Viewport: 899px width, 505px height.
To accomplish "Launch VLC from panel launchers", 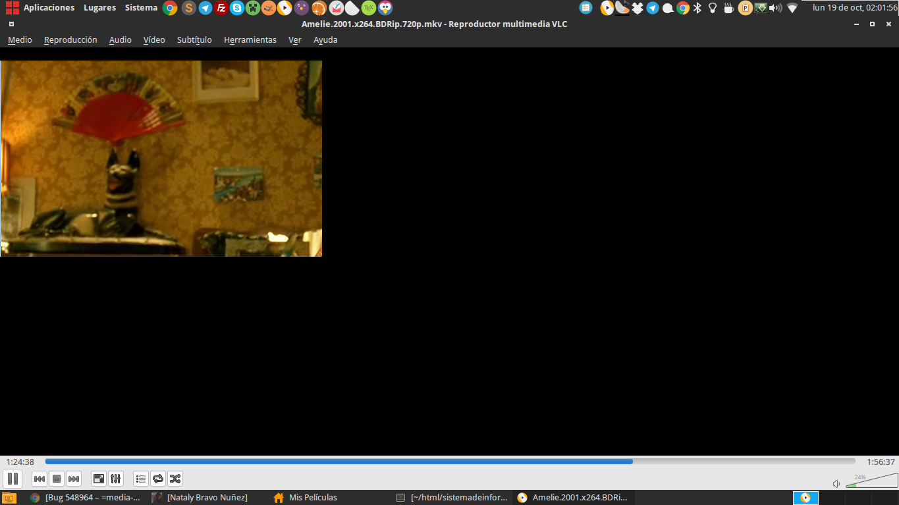I will coord(285,8).
